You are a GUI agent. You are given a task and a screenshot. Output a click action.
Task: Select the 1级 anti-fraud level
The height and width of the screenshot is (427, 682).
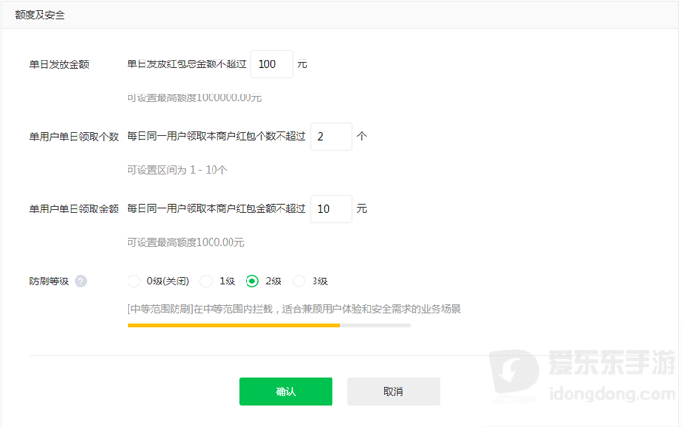point(206,282)
